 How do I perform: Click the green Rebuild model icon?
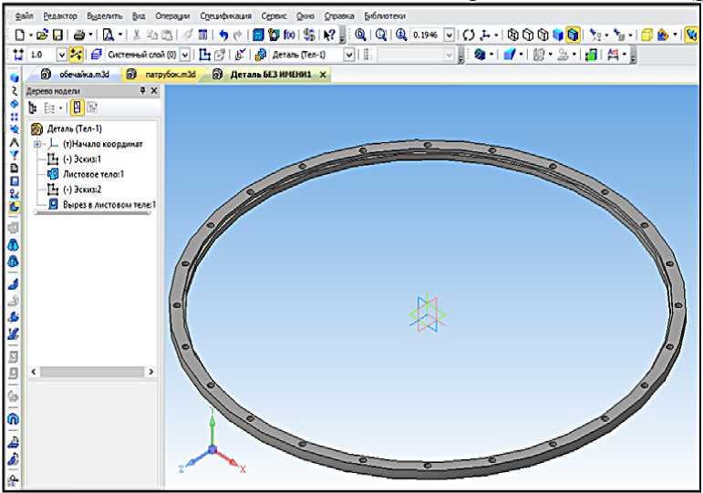[591, 55]
